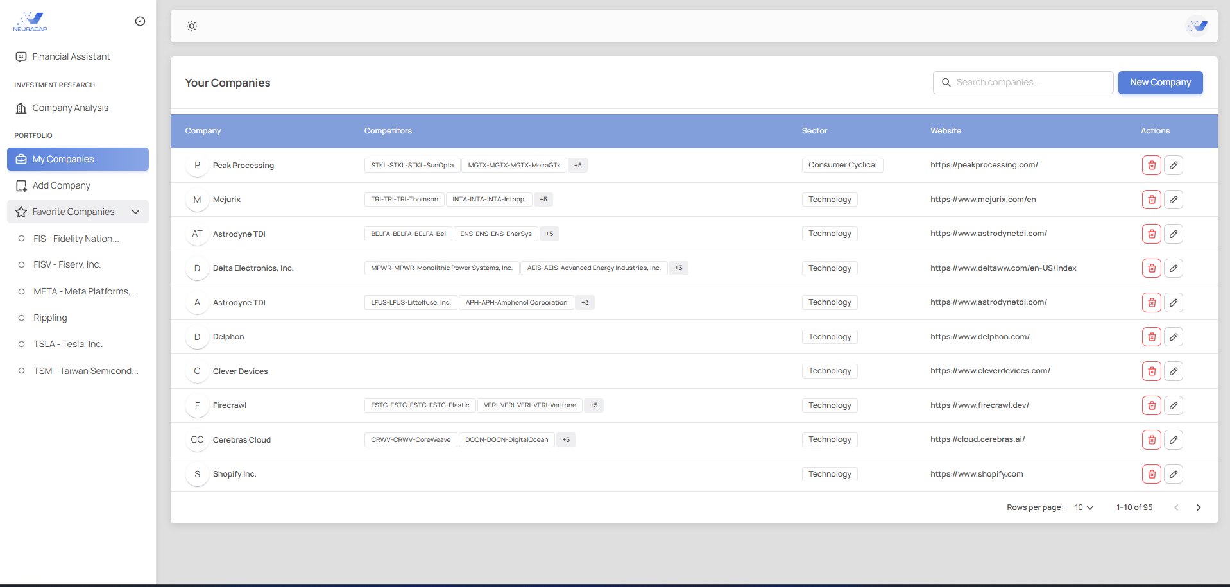Show +5 more competitors for Firecrawl
1230x587 pixels.
594,405
